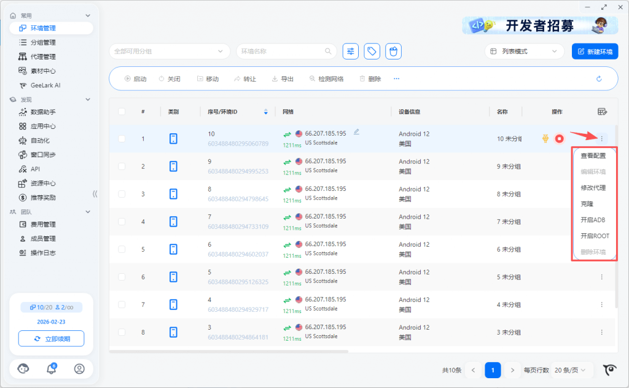
Task: Click the three-dot more icon in row 5
Action: pos(601,249)
